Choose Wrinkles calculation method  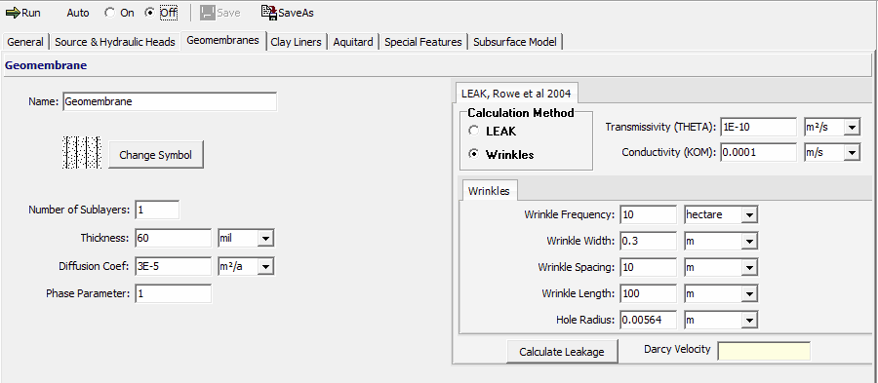click(x=474, y=154)
